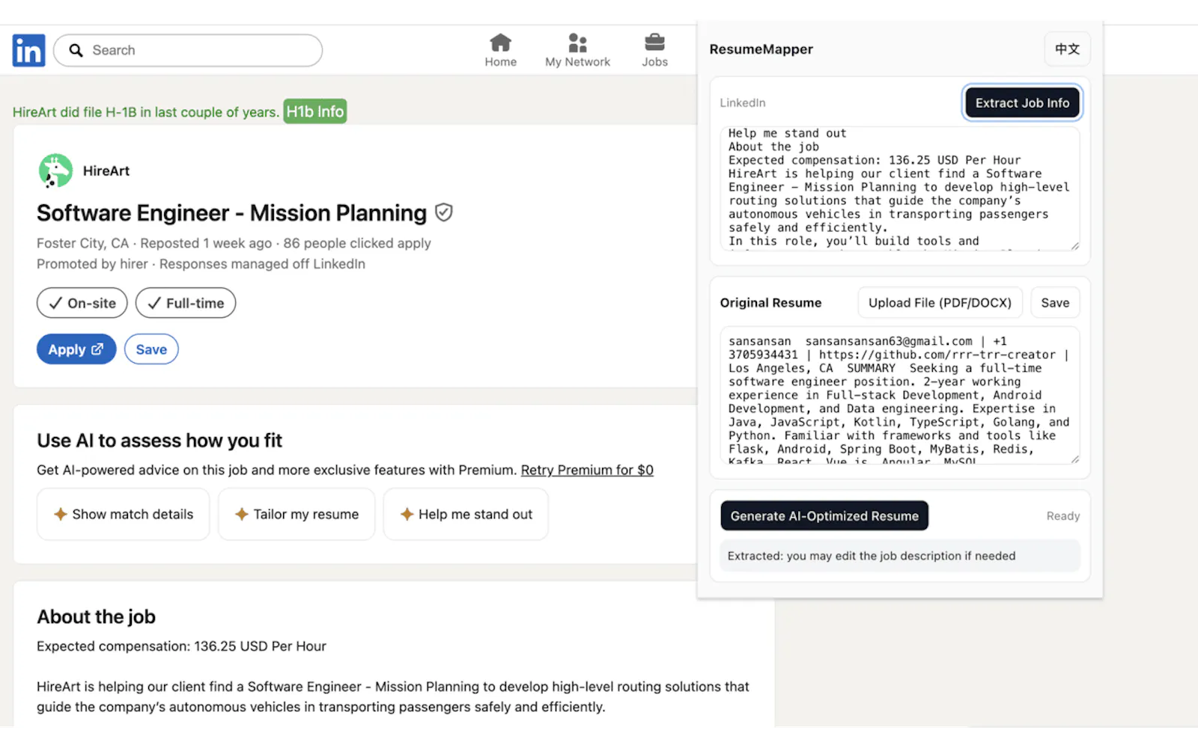Click the LinkedIn source label in ResumeMapper
The width and height of the screenshot is (1198, 748).
pos(743,102)
